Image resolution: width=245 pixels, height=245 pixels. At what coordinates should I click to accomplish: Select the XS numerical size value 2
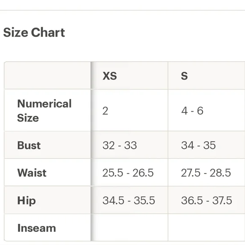pyautogui.click(x=105, y=111)
